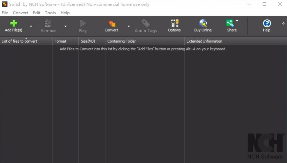Sort by List of files to convert column
This screenshot has width=287, height=163.
26,41
